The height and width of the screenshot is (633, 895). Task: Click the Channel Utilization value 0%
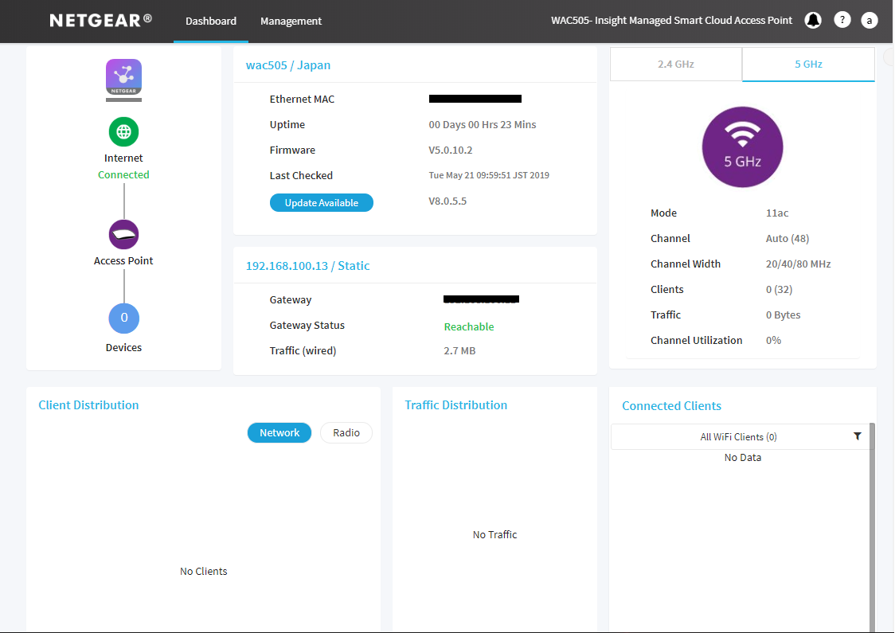point(773,340)
